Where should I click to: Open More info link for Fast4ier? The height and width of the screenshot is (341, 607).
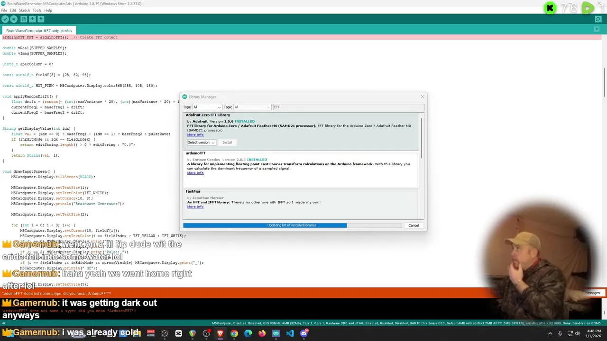click(195, 206)
